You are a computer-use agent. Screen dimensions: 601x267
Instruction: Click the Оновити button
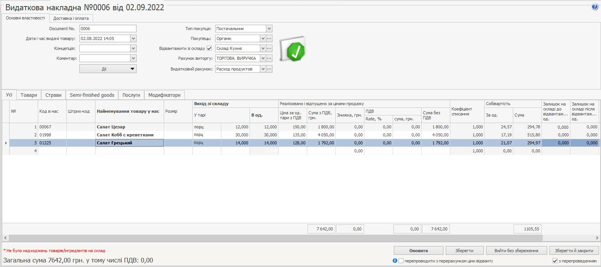(418, 251)
